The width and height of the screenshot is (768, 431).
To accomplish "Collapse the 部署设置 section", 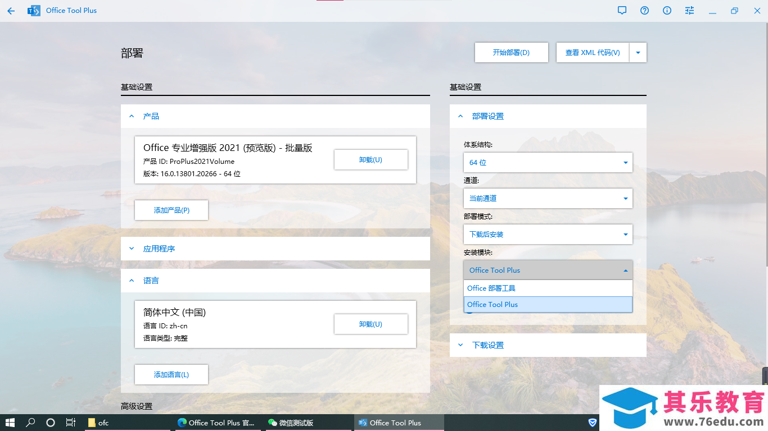I will (x=548, y=116).
